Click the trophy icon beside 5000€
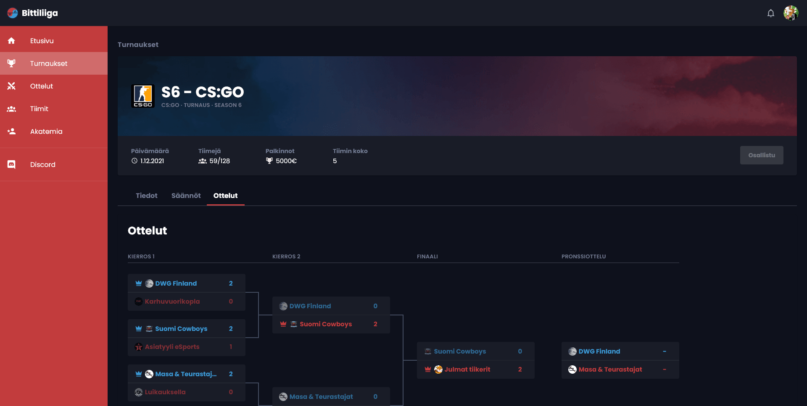 [269, 161]
